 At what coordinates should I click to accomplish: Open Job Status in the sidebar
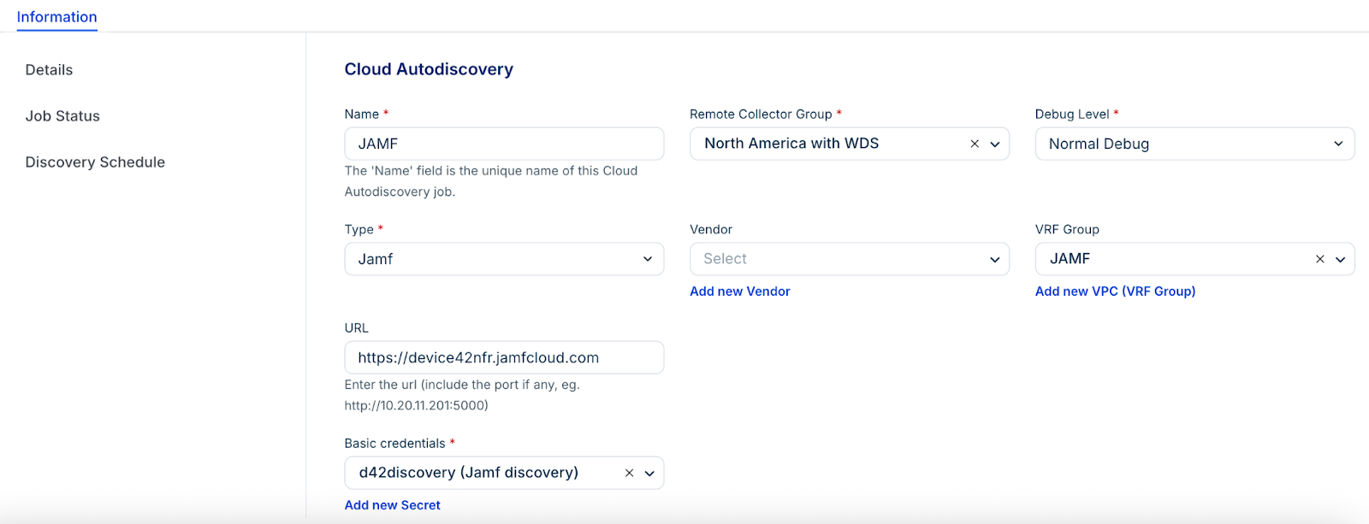tap(62, 116)
